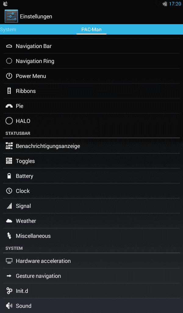Open Hardware acceleration settings
This screenshot has height=313, width=183.
coord(91,261)
